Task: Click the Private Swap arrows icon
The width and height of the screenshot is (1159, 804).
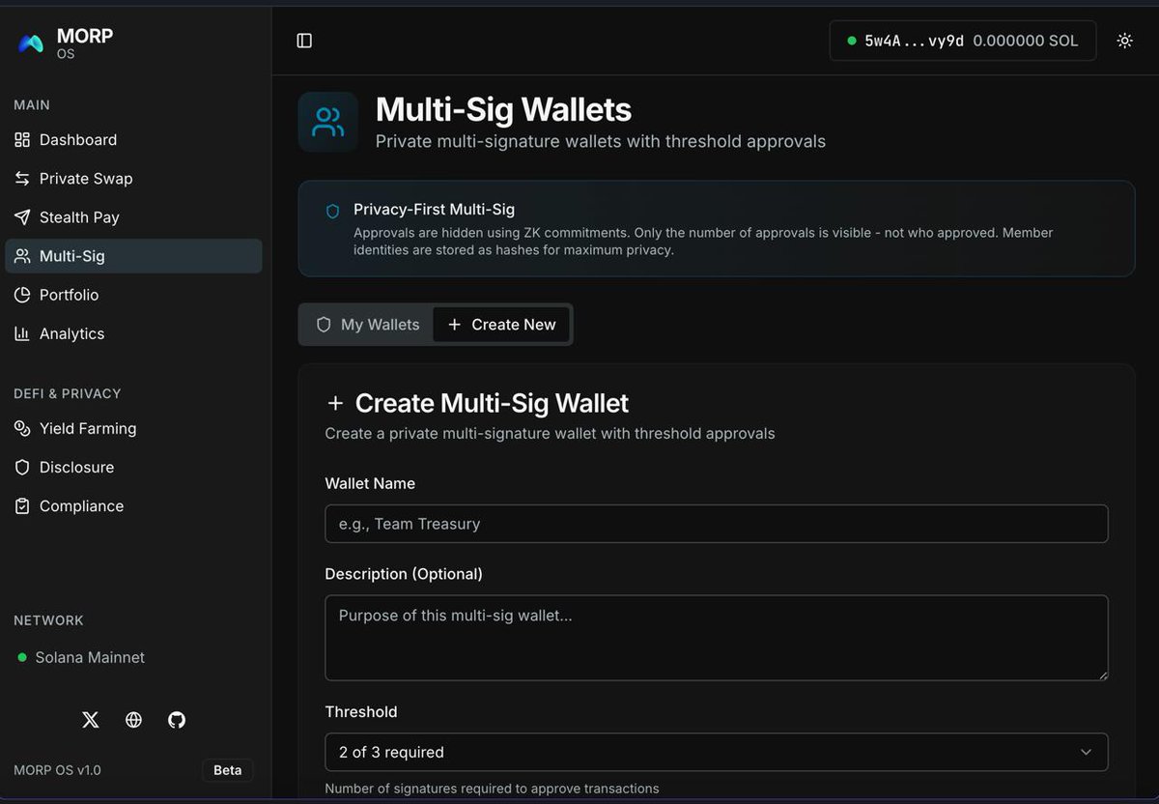Action: click(22, 179)
